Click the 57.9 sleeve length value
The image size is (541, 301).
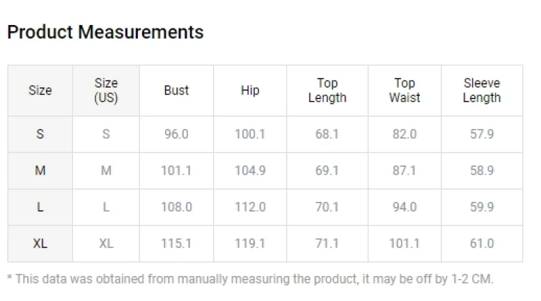click(481, 134)
